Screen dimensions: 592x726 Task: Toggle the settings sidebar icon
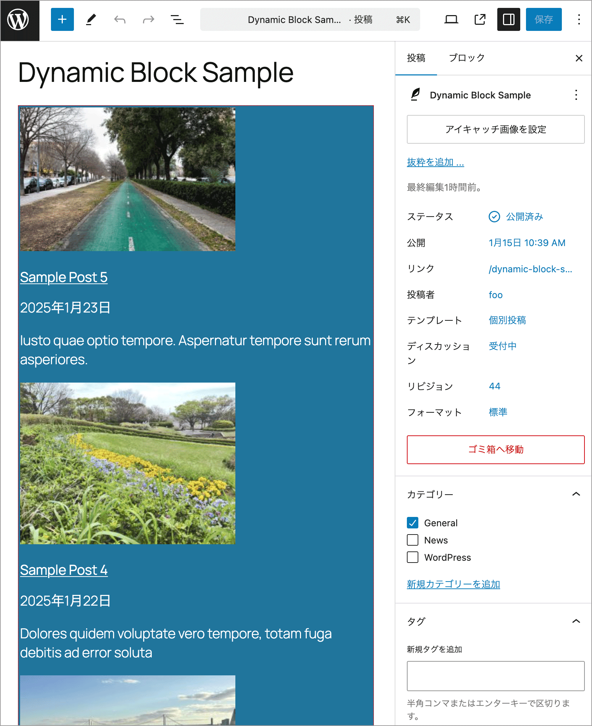(x=509, y=19)
